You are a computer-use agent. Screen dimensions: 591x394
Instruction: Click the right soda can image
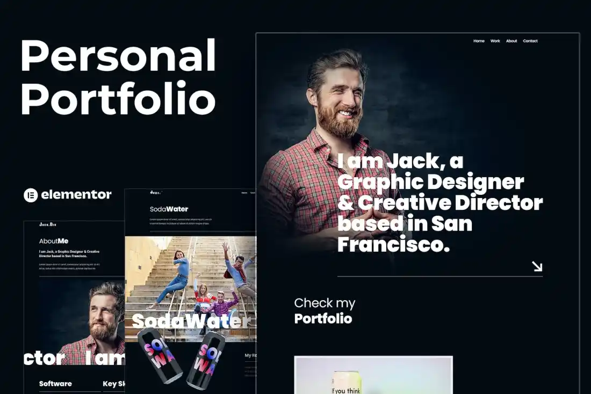point(206,359)
